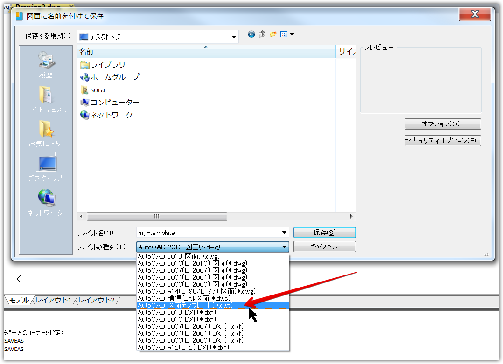Choose AutoCAD 2004(LT2004) DXF(*.dxf)

tap(213, 334)
